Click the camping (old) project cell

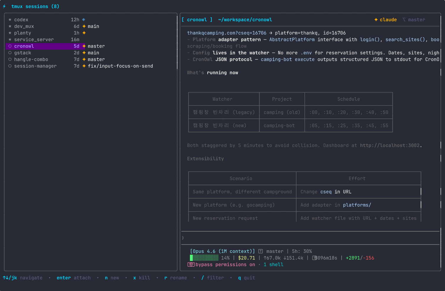282,113
